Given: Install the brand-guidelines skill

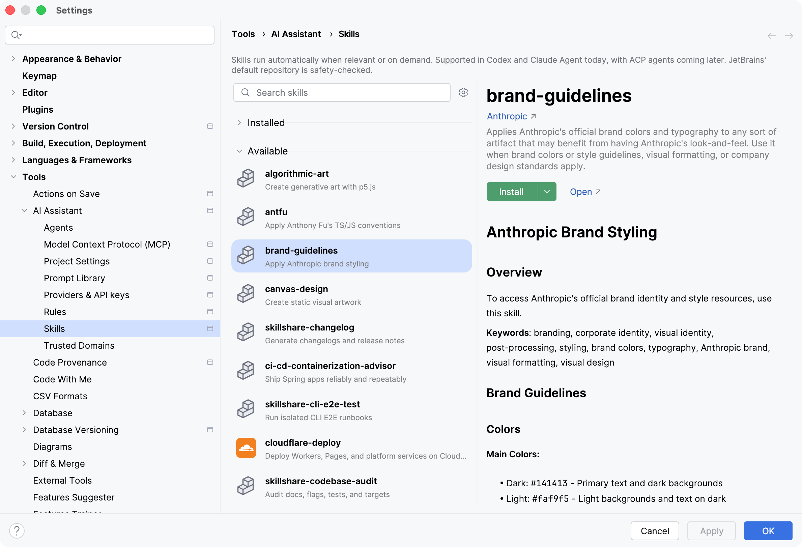Looking at the screenshot, I should [512, 192].
